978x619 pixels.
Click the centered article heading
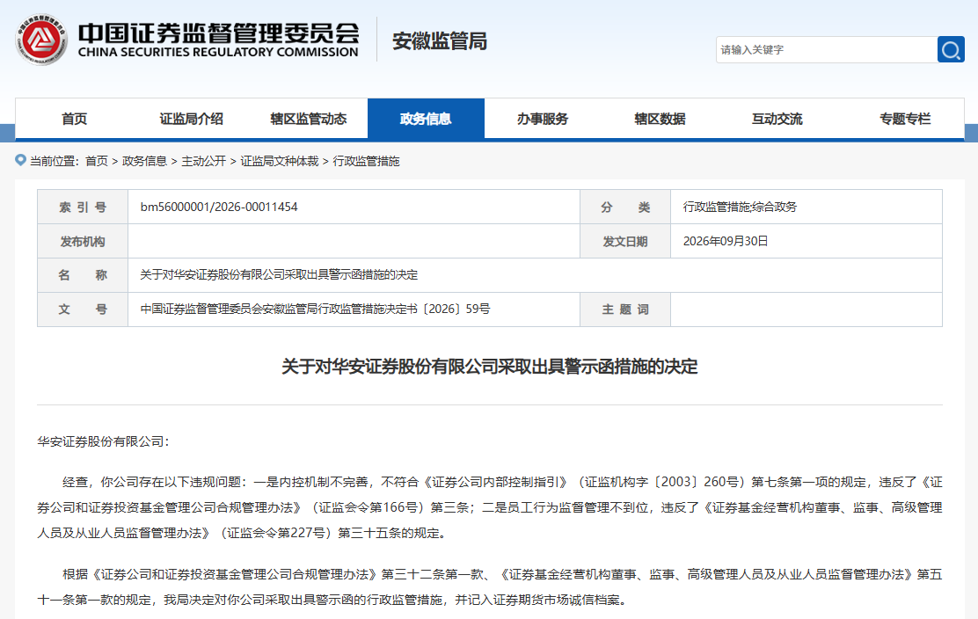point(490,367)
